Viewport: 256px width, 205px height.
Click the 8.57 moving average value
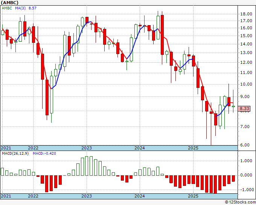coord(32,8)
